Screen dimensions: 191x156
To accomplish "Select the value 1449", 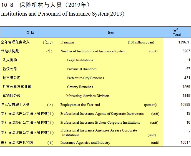I will pyautogui.click(x=186, y=96).
